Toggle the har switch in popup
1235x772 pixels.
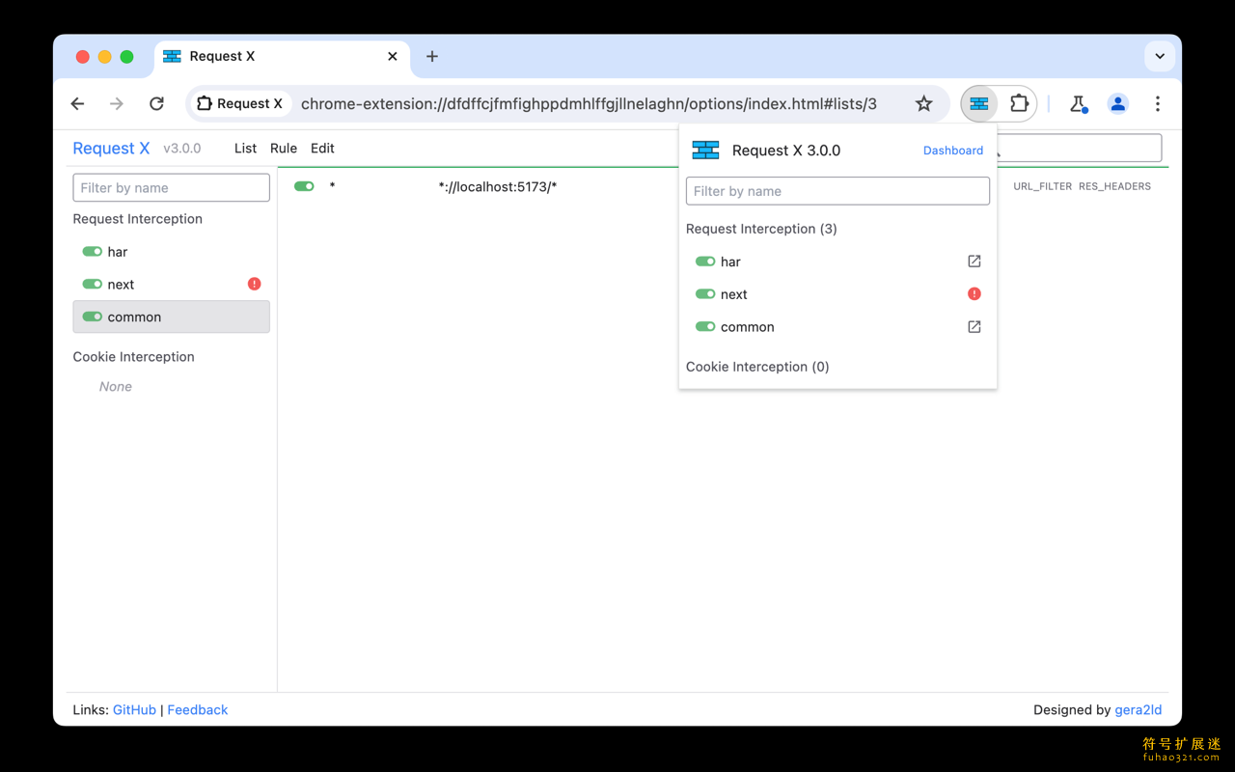pos(705,262)
